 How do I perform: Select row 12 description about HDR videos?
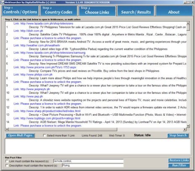108,107
